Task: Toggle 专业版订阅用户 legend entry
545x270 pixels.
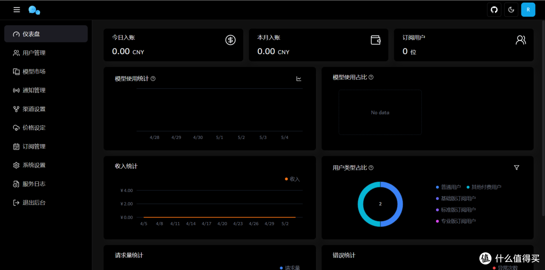Action: [456, 221]
